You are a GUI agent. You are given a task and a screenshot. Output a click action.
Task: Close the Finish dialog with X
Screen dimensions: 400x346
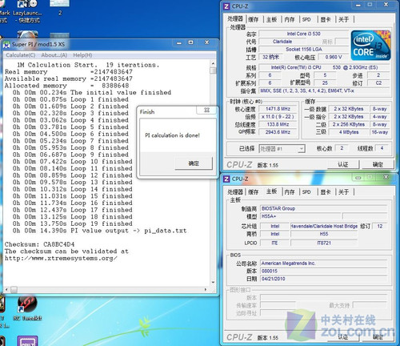click(207, 110)
